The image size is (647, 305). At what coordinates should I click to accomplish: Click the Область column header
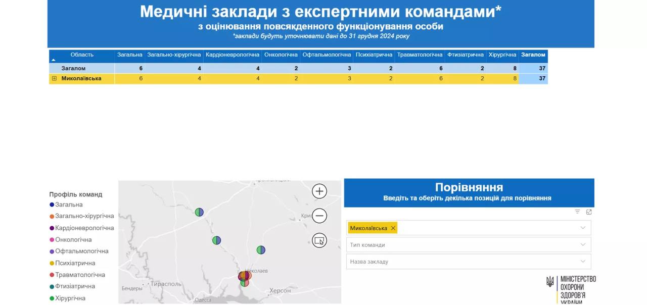click(82, 55)
